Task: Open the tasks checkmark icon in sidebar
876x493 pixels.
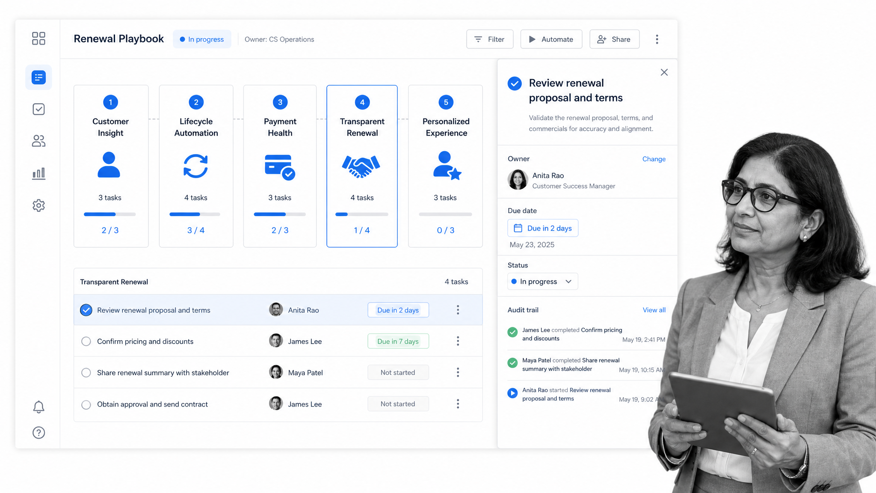Action: click(38, 109)
